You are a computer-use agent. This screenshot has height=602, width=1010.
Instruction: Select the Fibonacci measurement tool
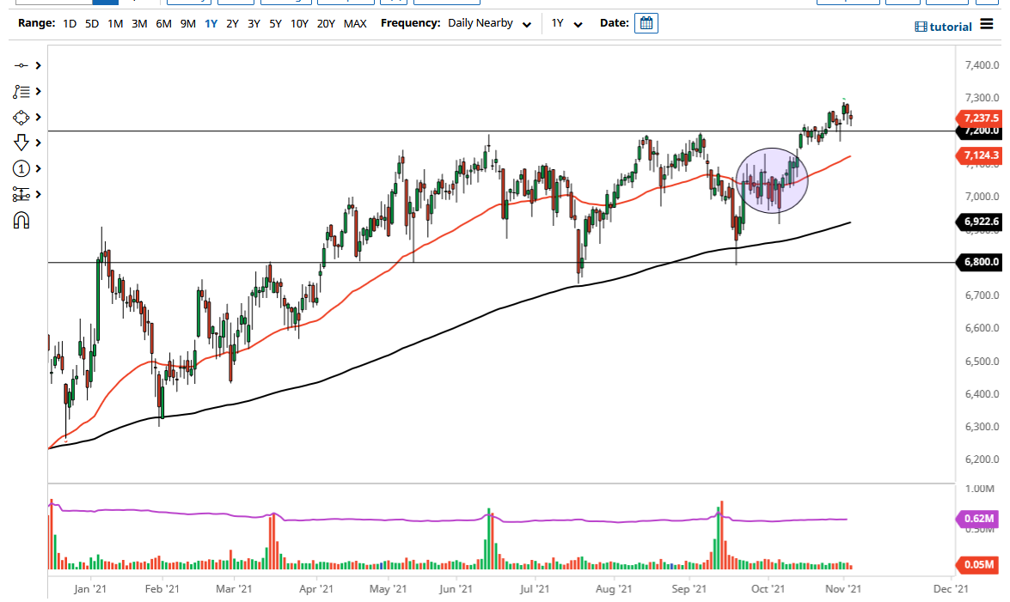coord(21,194)
